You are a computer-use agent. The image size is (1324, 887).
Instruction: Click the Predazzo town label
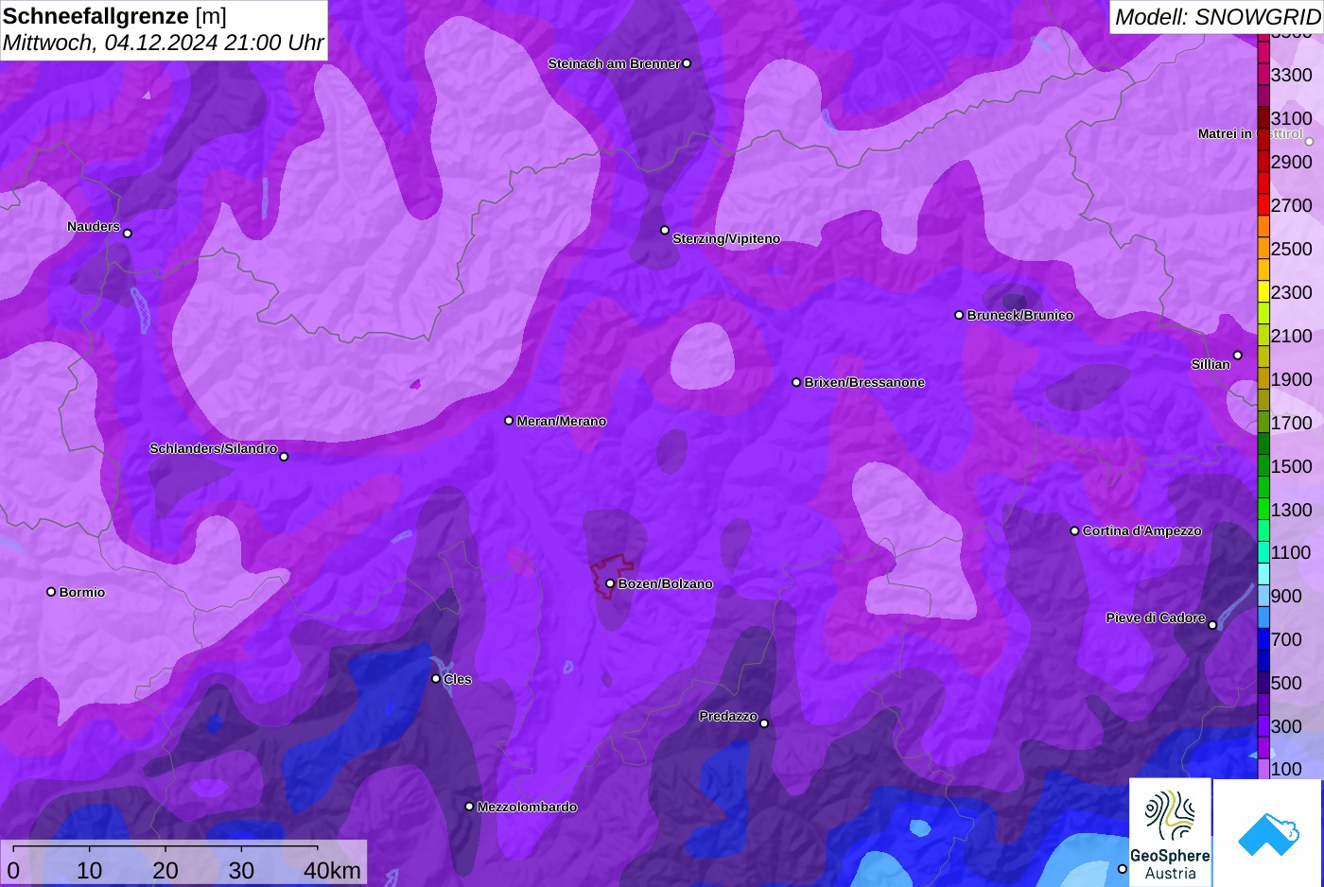pos(728,717)
